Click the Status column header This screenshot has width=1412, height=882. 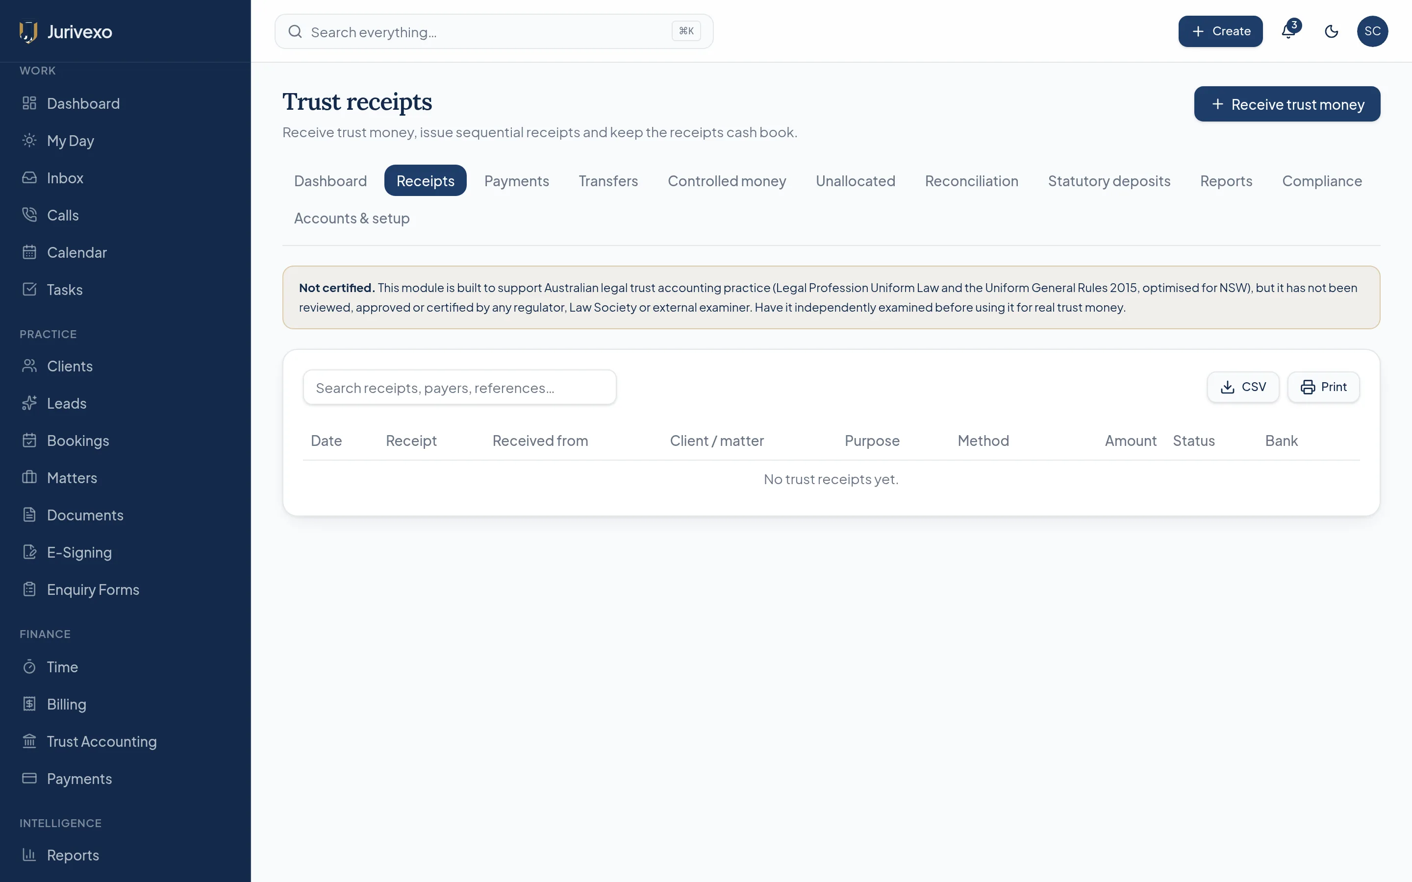tap(1194, 441)
